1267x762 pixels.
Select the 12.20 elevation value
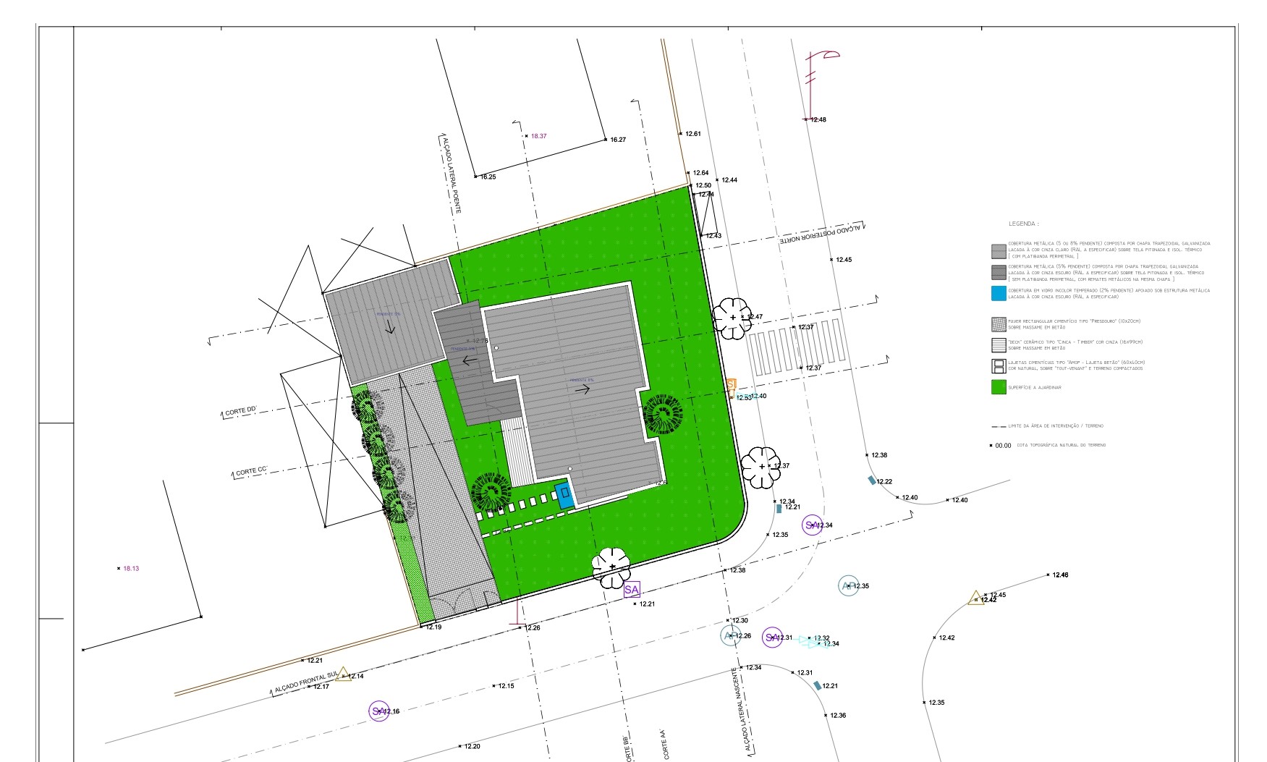click(472, 746)
